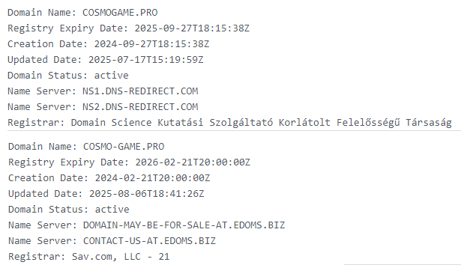This screenshot has width=461, height=274.
Task: Select the 2026-02-21T20:00:00Z expiry date
Action: (193, 162)
